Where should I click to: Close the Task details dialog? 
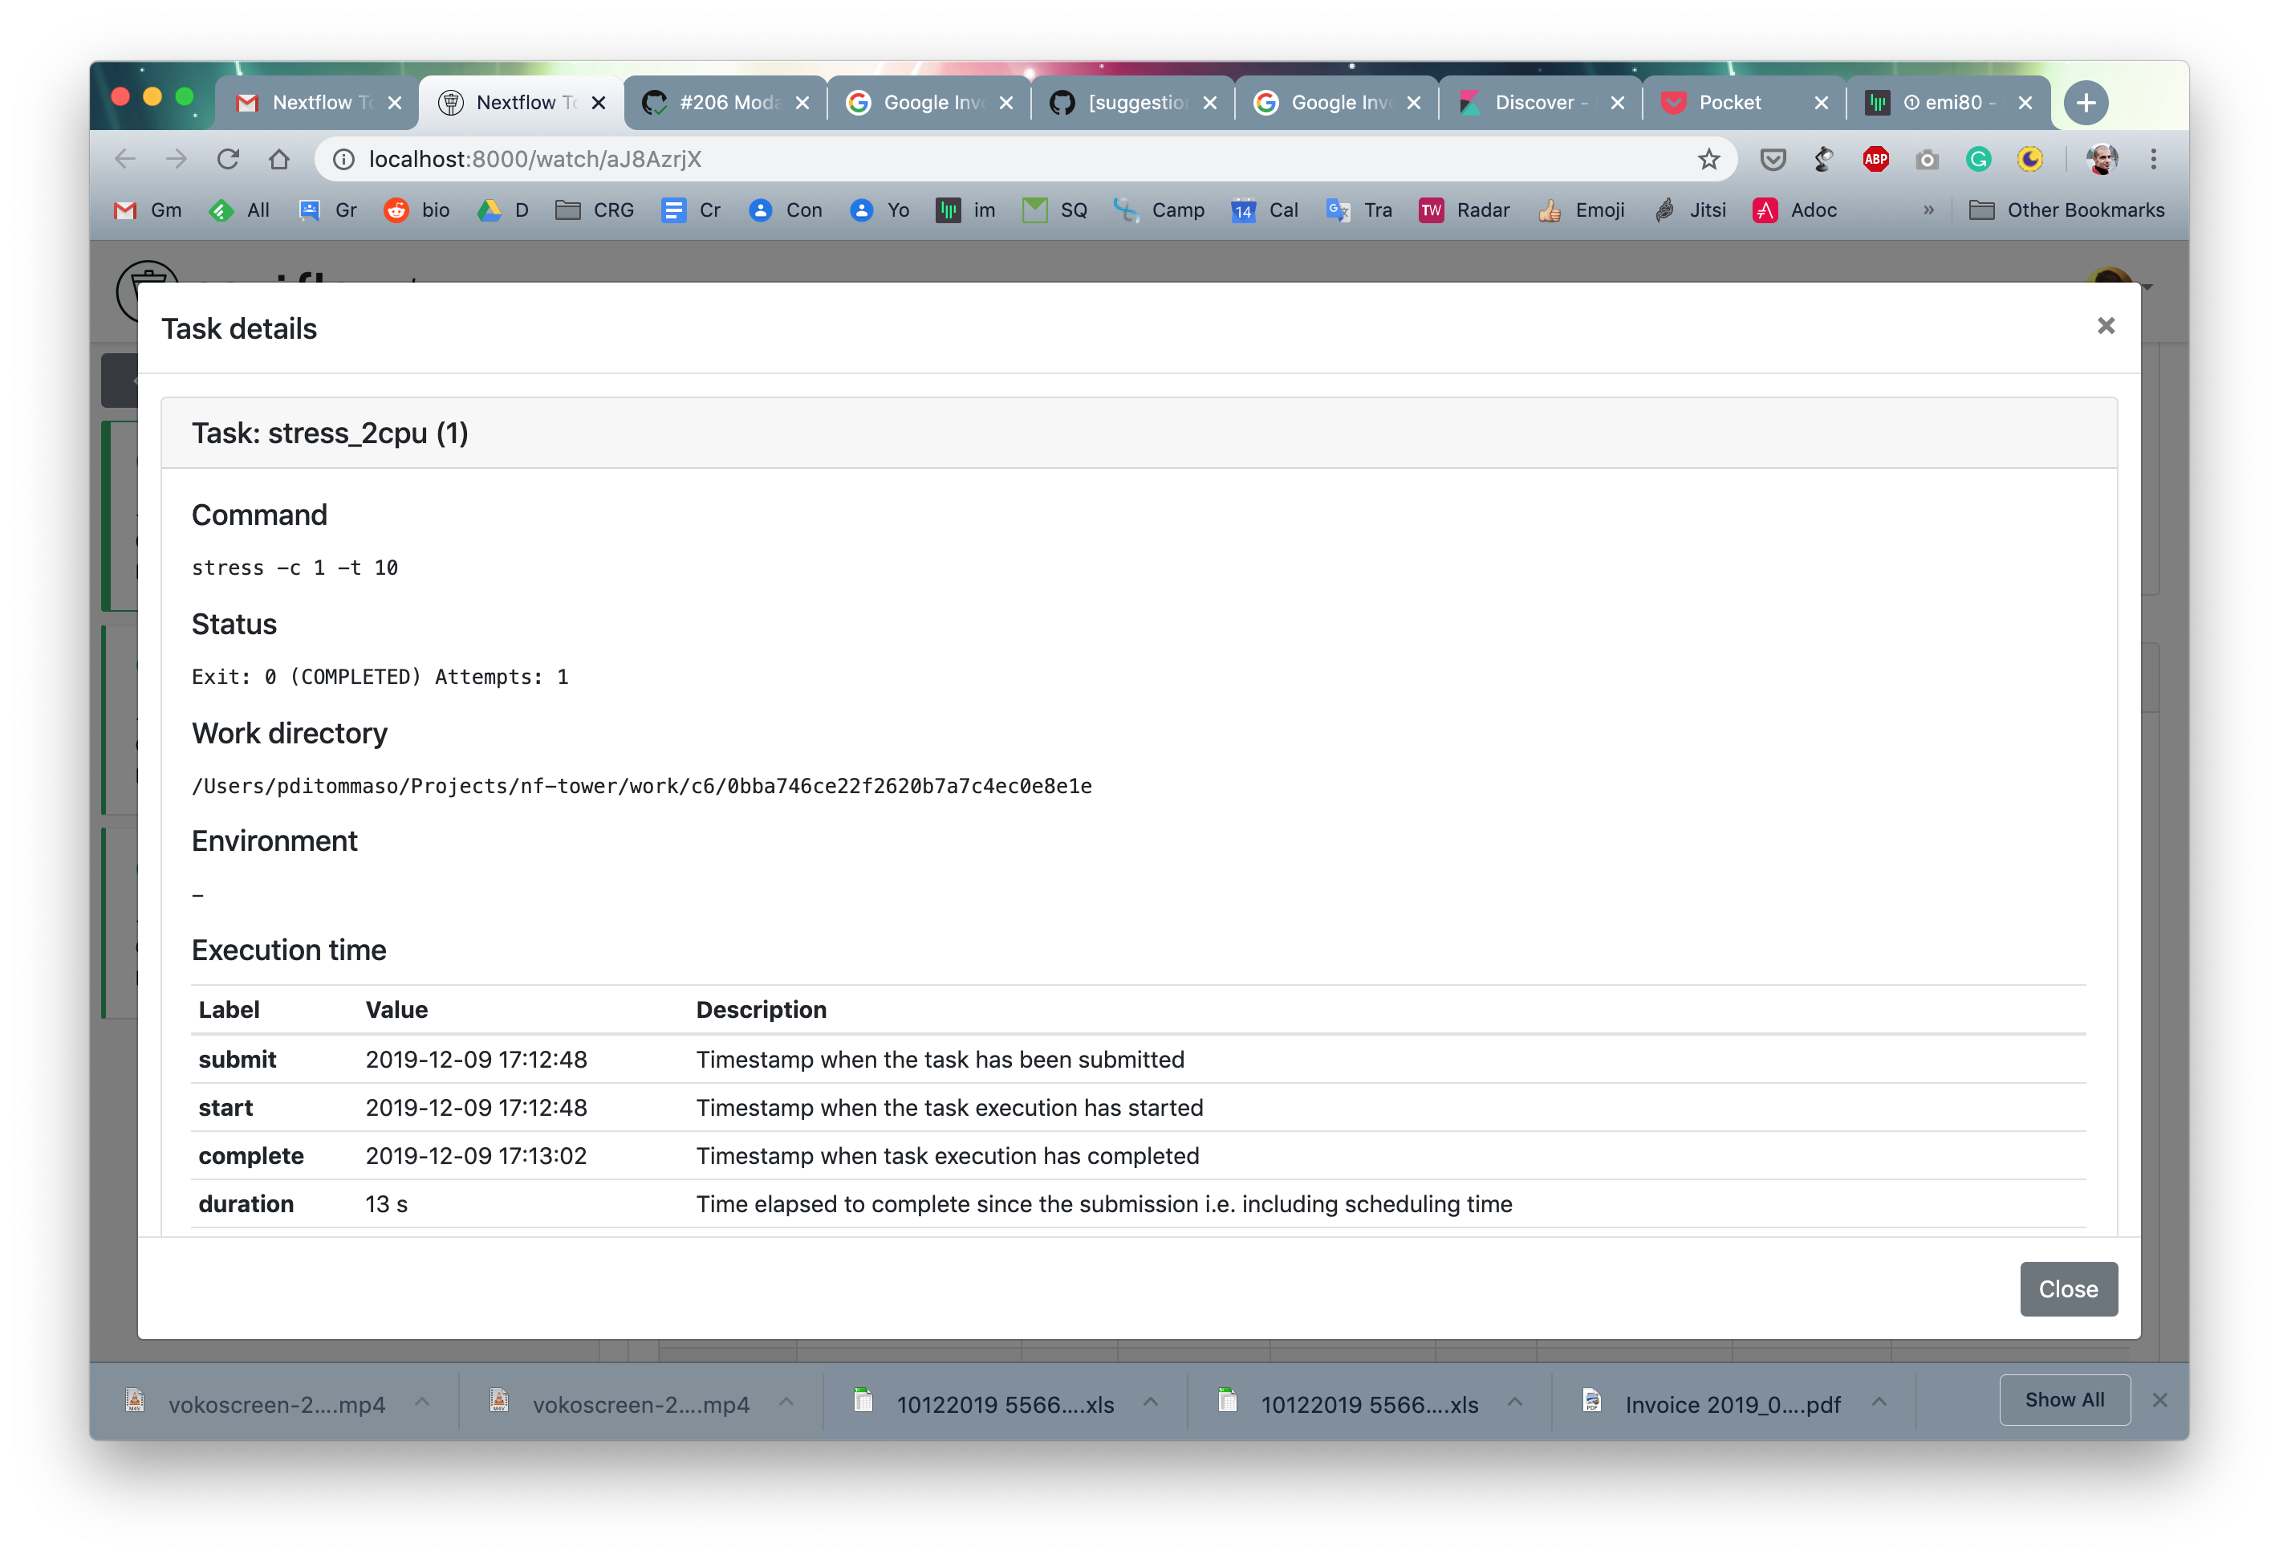pyautogui.click(x=2106, y=325)
